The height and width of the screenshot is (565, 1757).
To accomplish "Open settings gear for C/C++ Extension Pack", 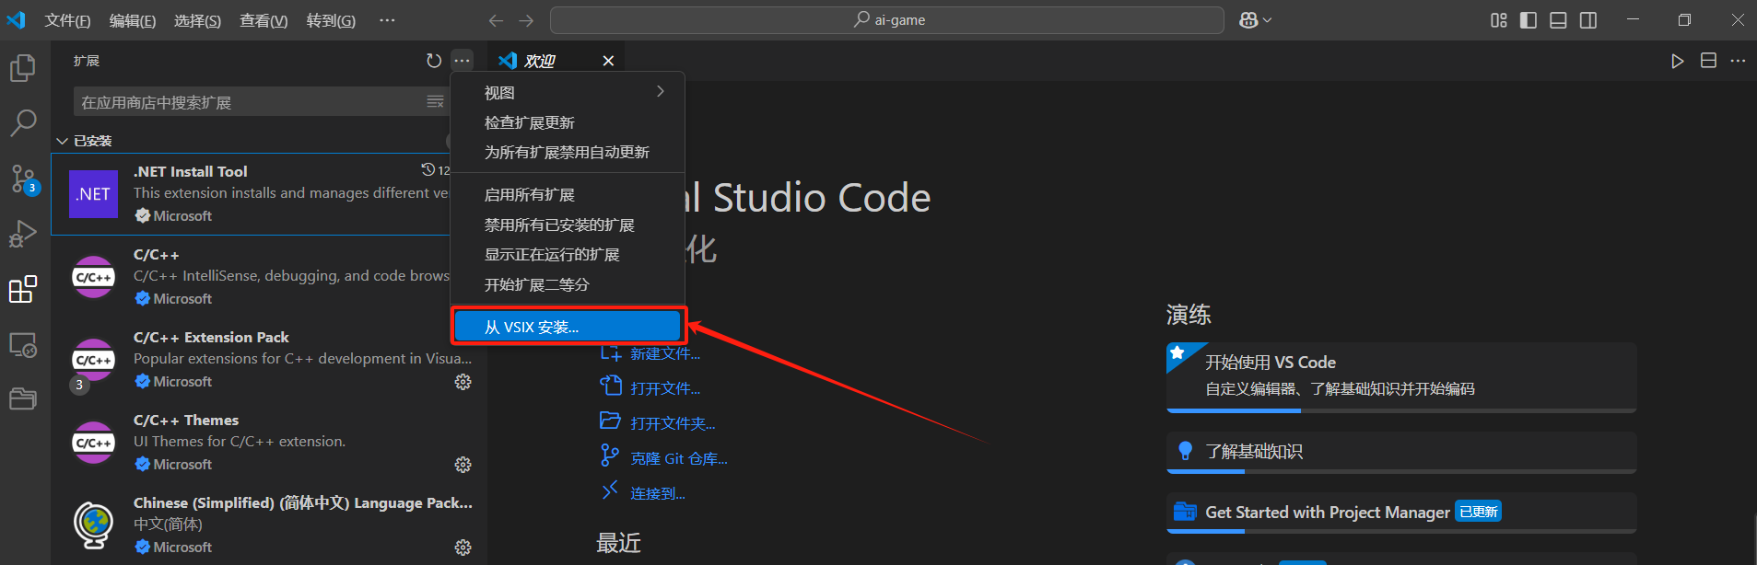I will 463,382.
